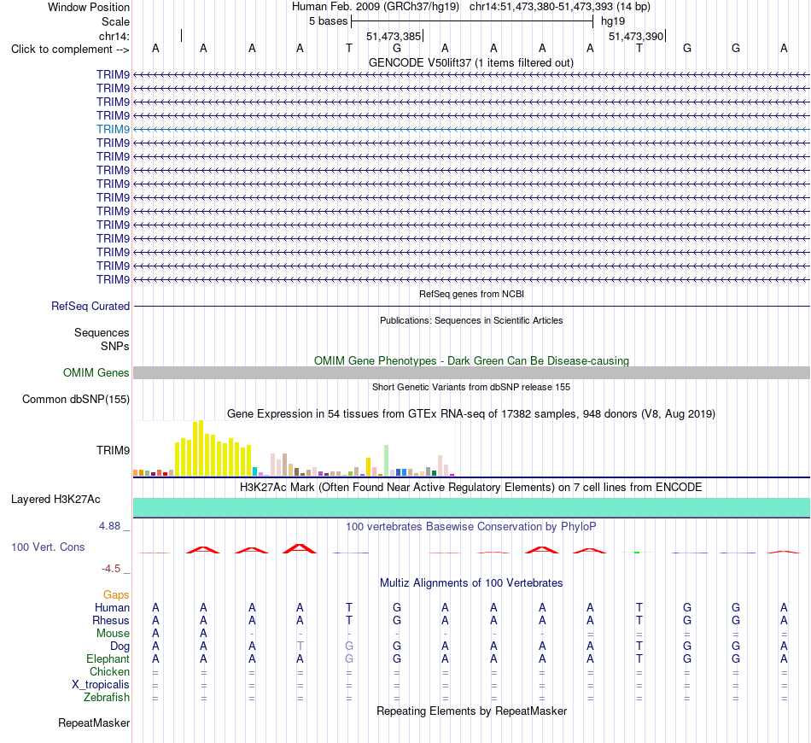Open the OMIM Gene Phenotypes track title
Image resolution: width=811 pixels, height=743 pixels.
(x=471, y=360)
